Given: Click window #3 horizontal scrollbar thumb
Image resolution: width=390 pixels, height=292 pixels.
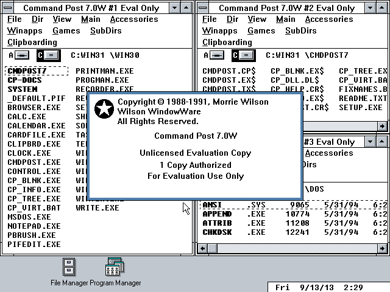Looking at the screenshot, I should [212, 249].
